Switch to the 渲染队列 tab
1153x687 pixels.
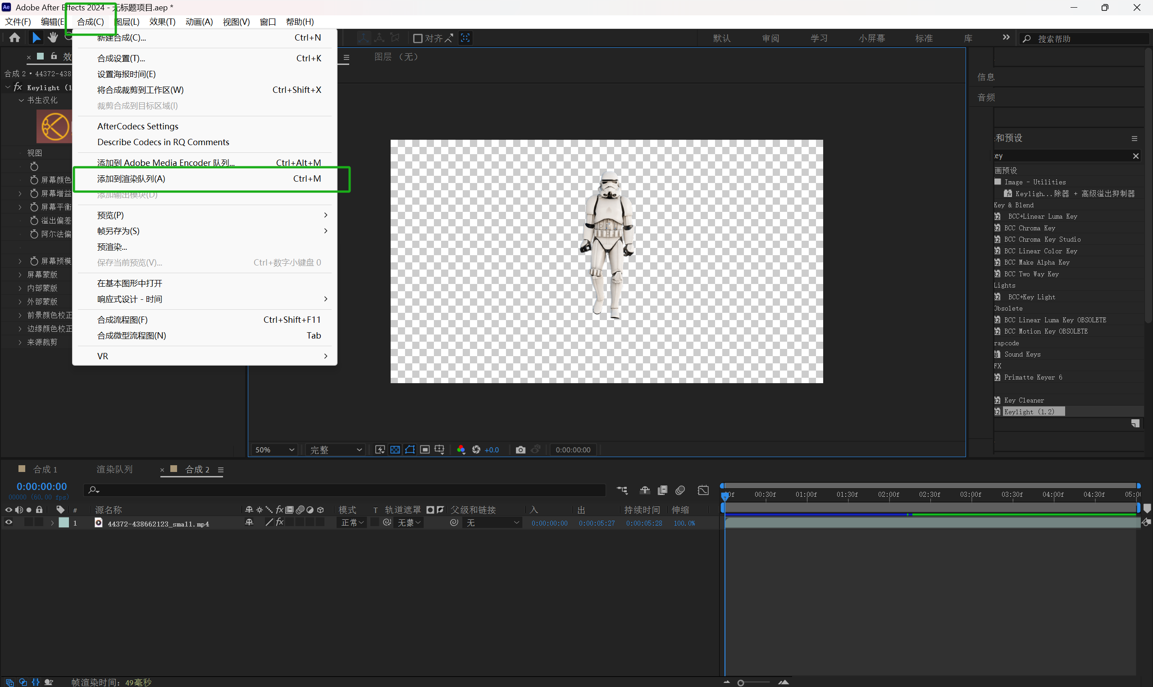[114, 470]
